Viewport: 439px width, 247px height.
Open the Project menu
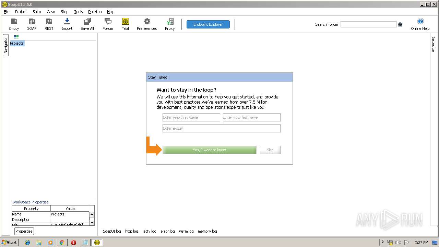[21, 12]
